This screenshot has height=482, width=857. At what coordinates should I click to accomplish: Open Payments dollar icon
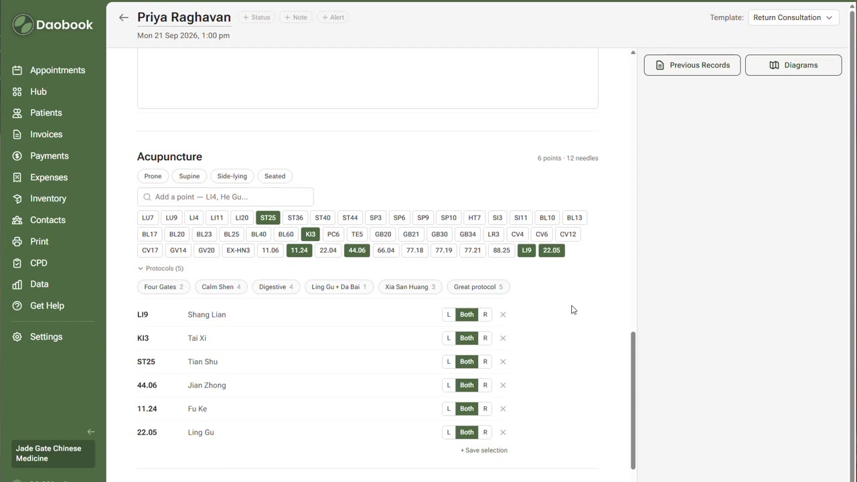17,156
